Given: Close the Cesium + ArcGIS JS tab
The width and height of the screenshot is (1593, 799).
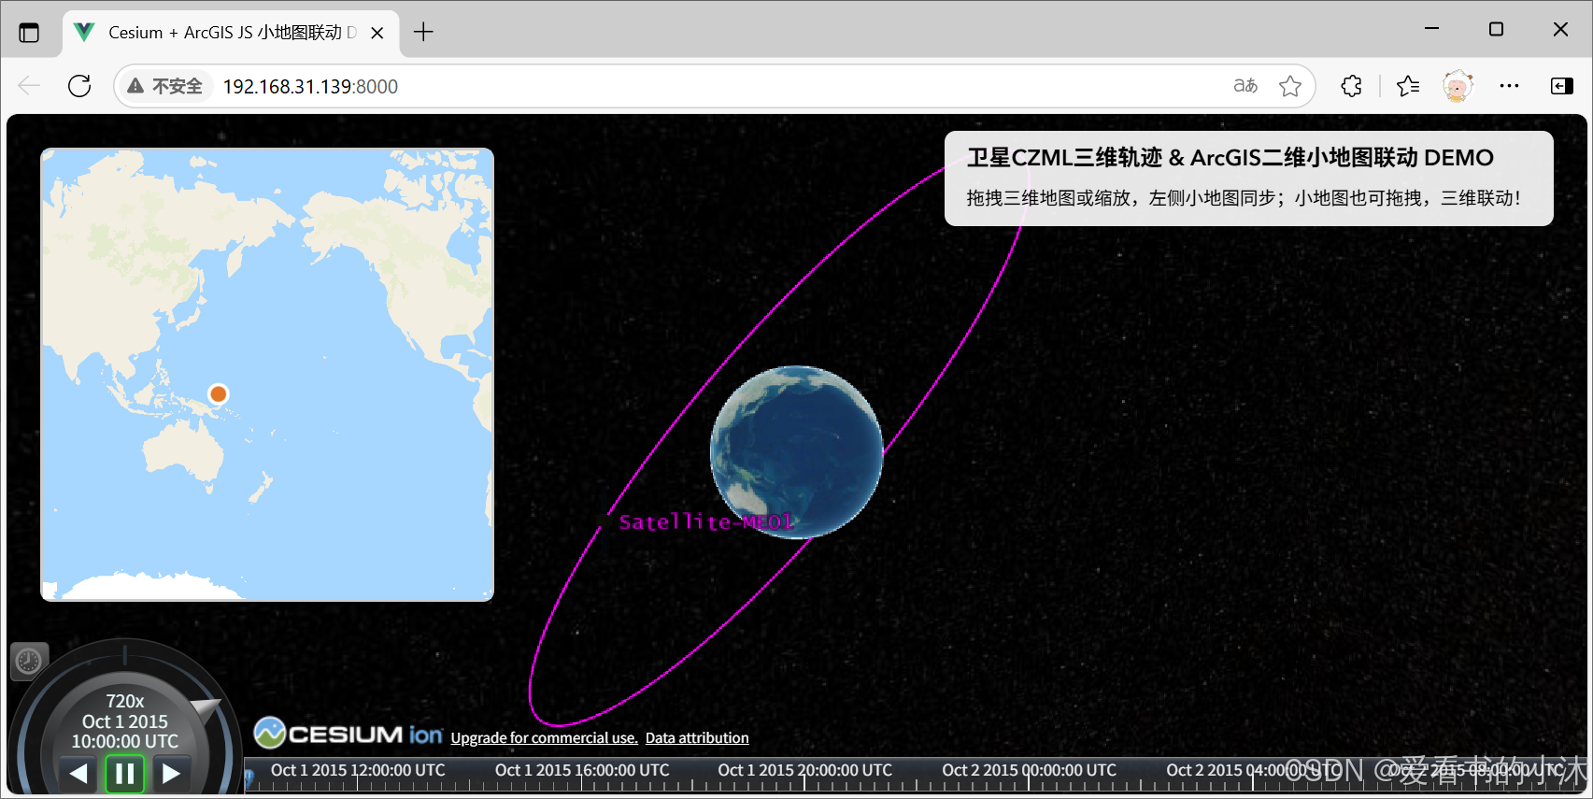Looking at the screenshot, I should coord(377,33).
